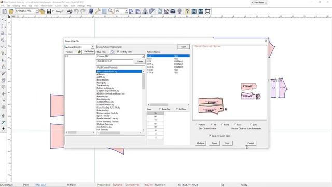
Task: Open the CHINESE PRC toolbar dropdown
Action: tap(37, 11)
